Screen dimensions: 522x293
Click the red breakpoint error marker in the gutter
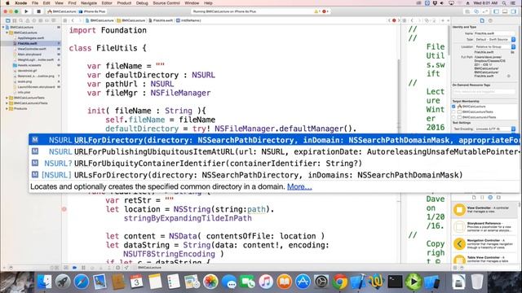64,209
